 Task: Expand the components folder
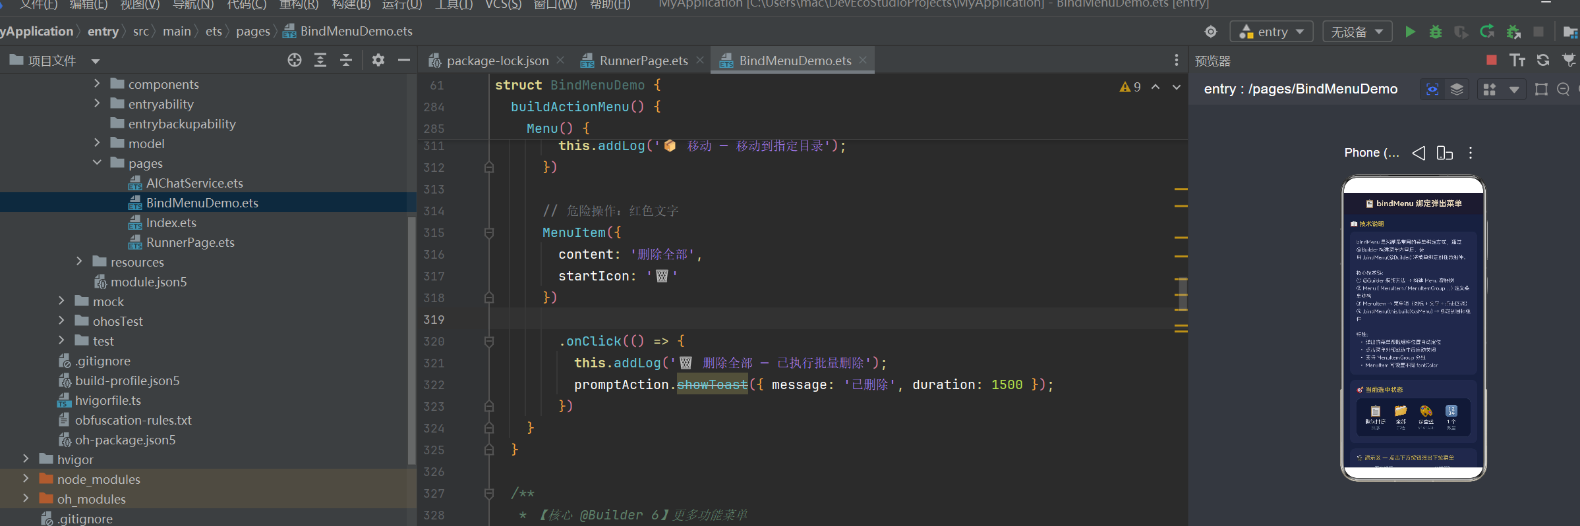click(x=97, y=84)
